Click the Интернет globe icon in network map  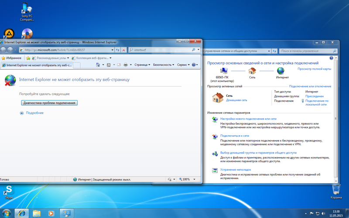[281, 71]
